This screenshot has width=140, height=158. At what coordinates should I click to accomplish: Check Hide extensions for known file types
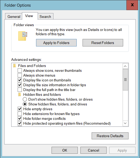click(x=20, y=114)
